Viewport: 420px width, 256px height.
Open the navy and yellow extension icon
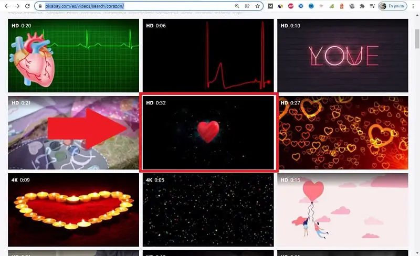click(x=280, y=6)
